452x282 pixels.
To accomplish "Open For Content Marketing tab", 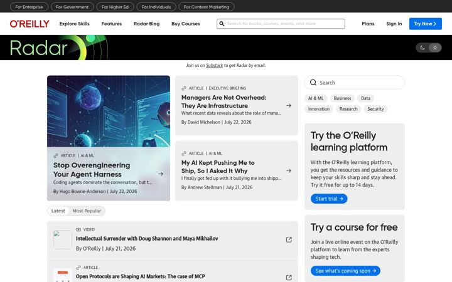I will tap(207, 7).
